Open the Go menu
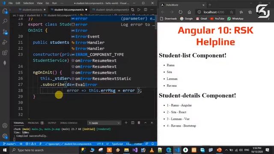The image size is (274, 154). [x=48, y=3]
